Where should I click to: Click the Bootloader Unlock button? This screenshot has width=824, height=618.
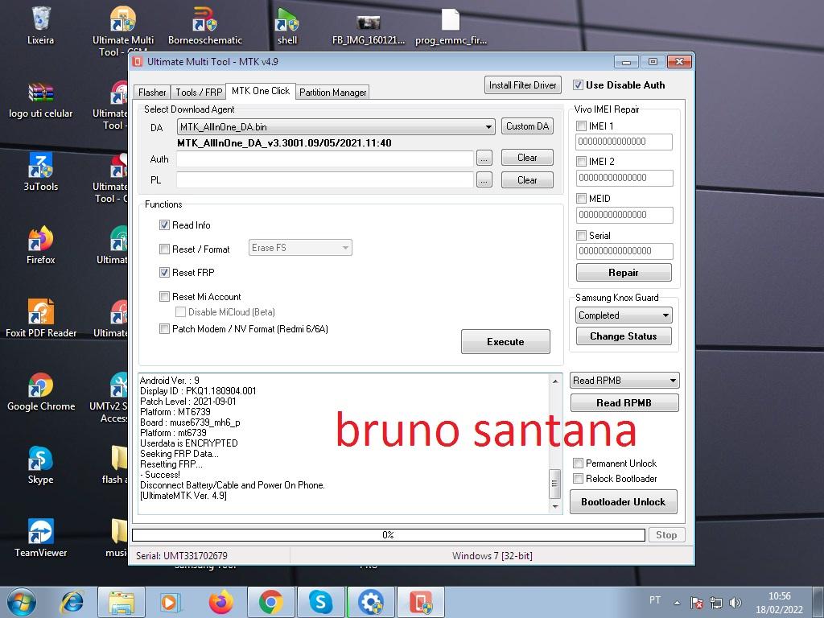click(x=624, y=501)
